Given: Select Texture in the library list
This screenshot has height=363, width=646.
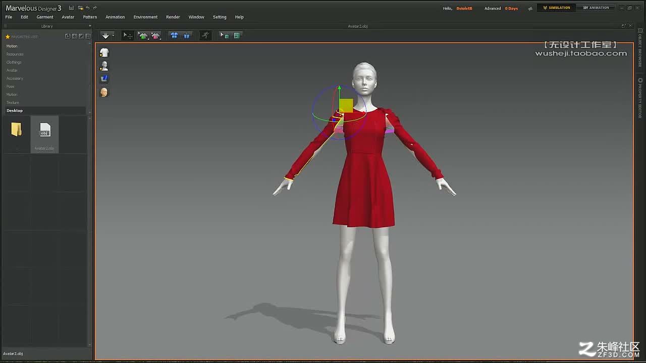Looking at the screenshot, I should point(13,102).
